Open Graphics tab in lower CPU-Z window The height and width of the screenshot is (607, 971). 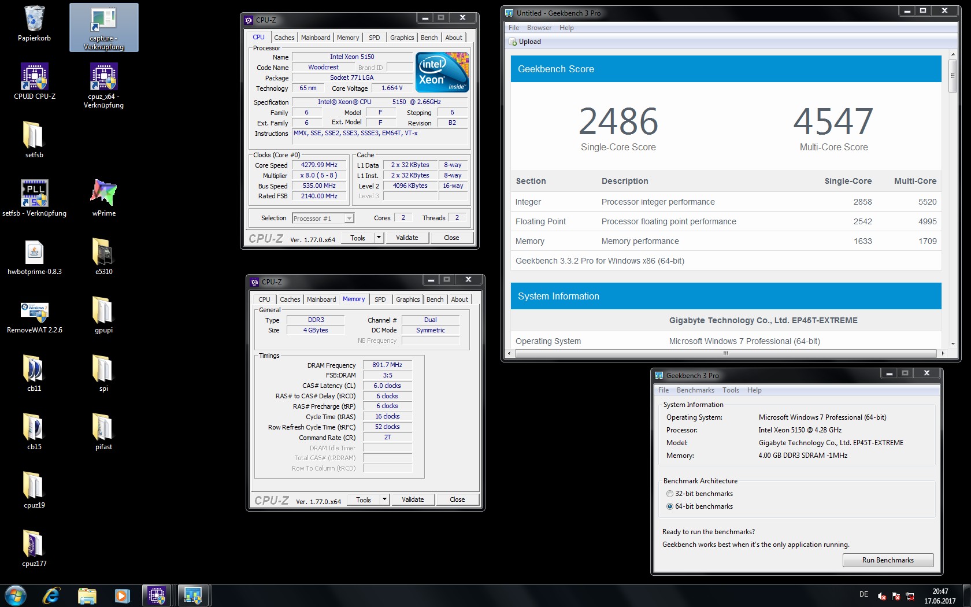coord(408,299)
